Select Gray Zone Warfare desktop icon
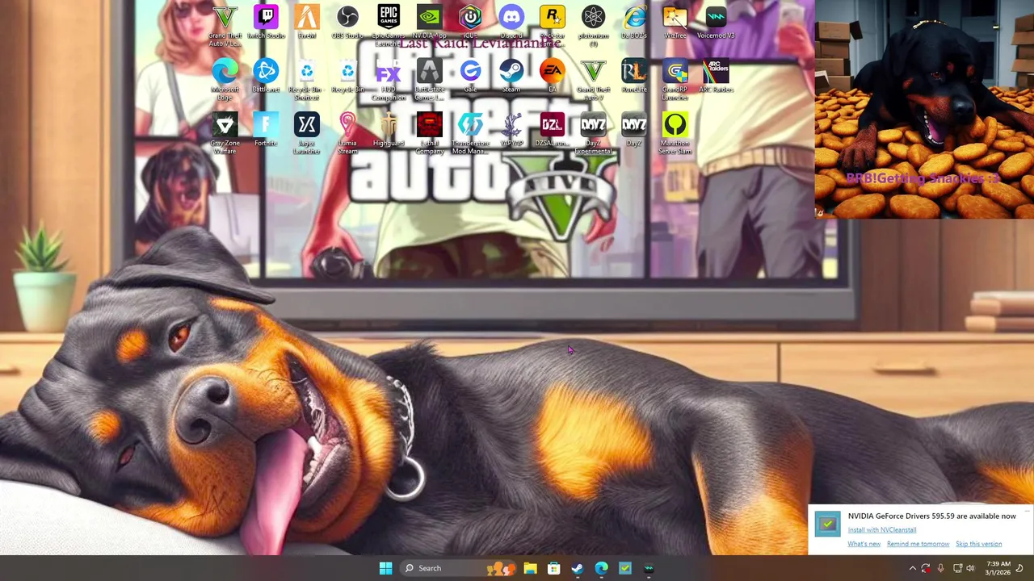 click(x=225, y=133)
